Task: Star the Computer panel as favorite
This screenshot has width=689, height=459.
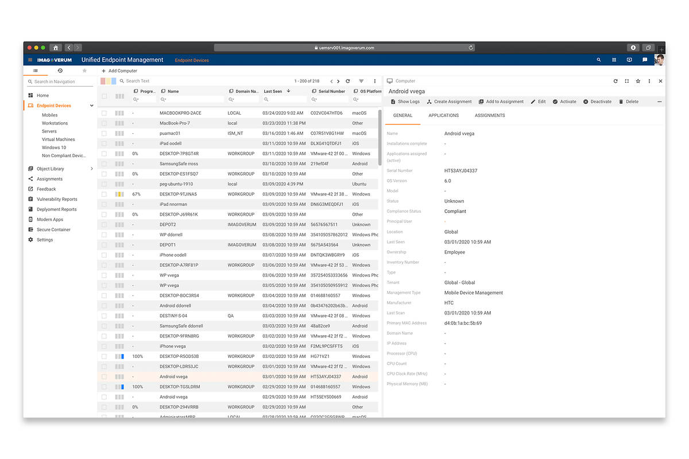Action: pyautogui.click(x=638, y=81)
